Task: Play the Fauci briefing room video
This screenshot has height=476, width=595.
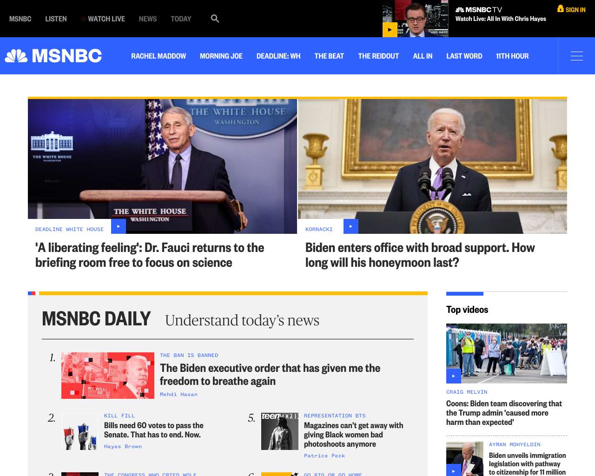Action: coord(119,226)
